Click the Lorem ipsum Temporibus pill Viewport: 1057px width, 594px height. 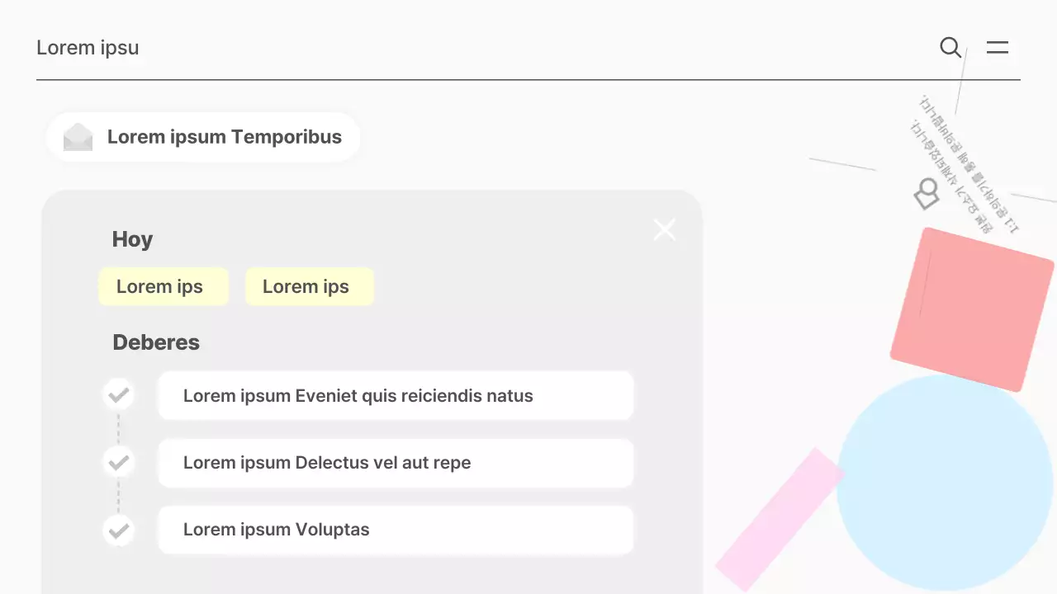pos(204,137)
